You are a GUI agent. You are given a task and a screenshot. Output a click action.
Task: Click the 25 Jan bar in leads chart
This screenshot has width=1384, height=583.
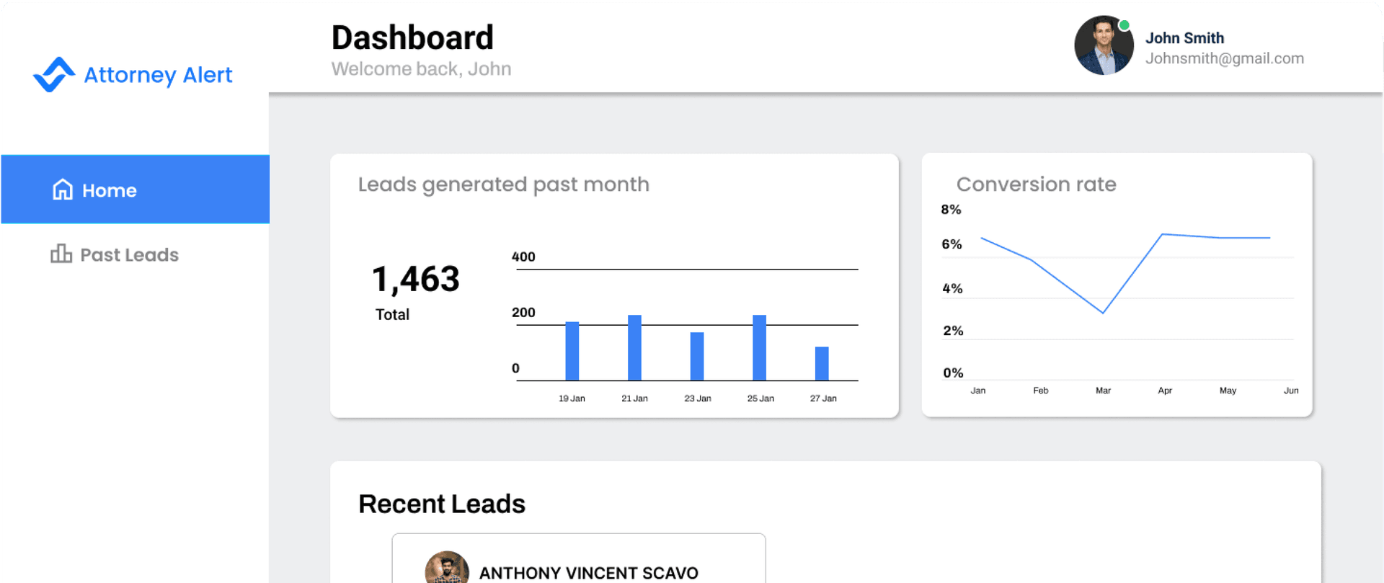coord(759,347)
